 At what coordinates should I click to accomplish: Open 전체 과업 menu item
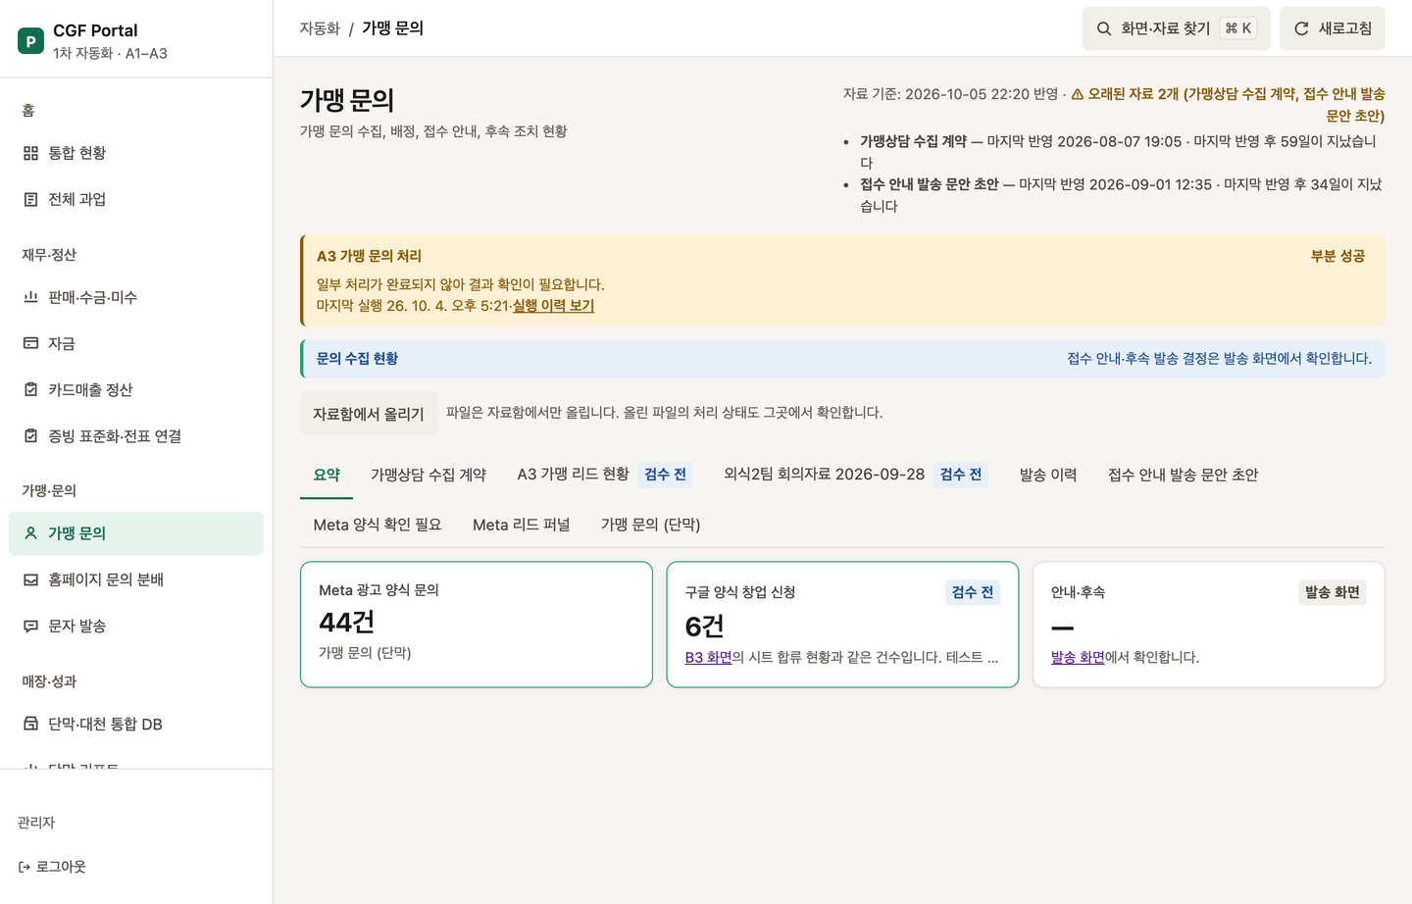click(x=136, y=199)
